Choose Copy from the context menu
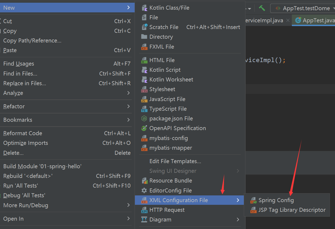 67,31
